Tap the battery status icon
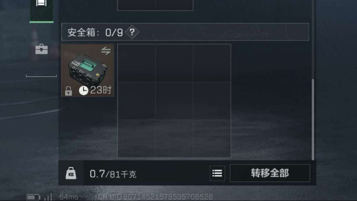357x201 pixels. 33,197
